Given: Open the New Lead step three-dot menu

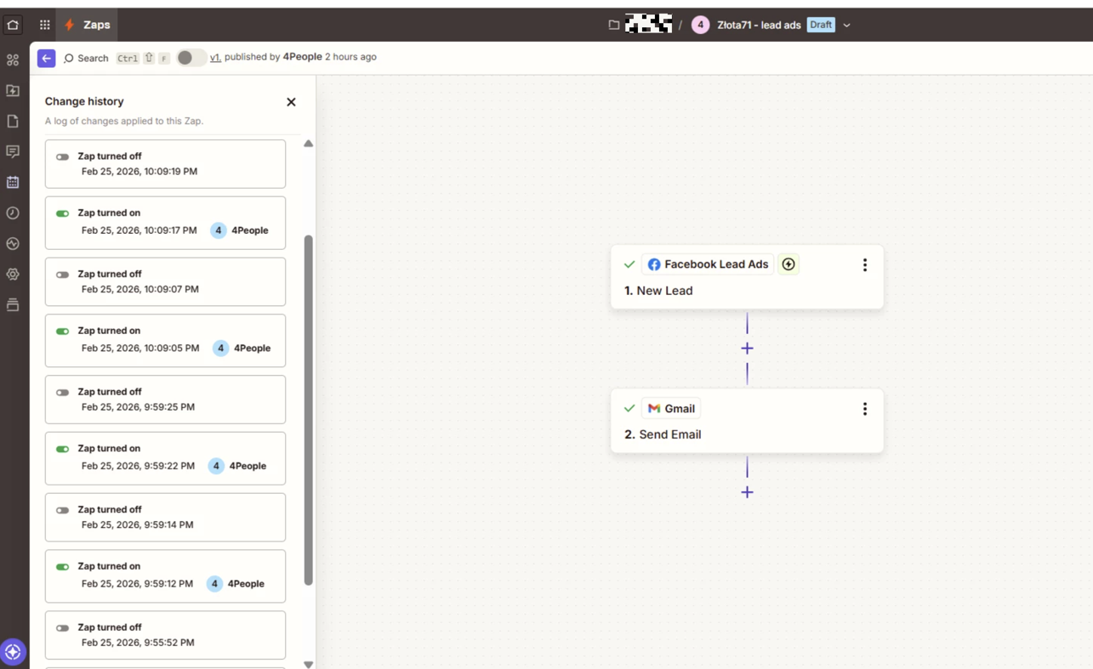Looking at the screenshot, I should coord(864,265).
